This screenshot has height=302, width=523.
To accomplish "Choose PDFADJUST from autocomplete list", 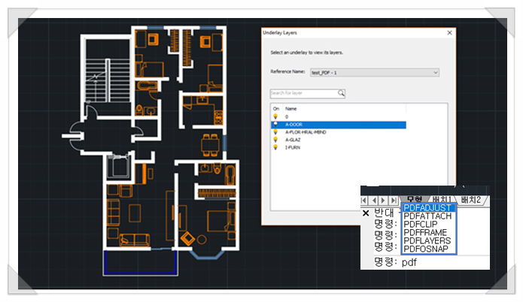I will (429, 208).
